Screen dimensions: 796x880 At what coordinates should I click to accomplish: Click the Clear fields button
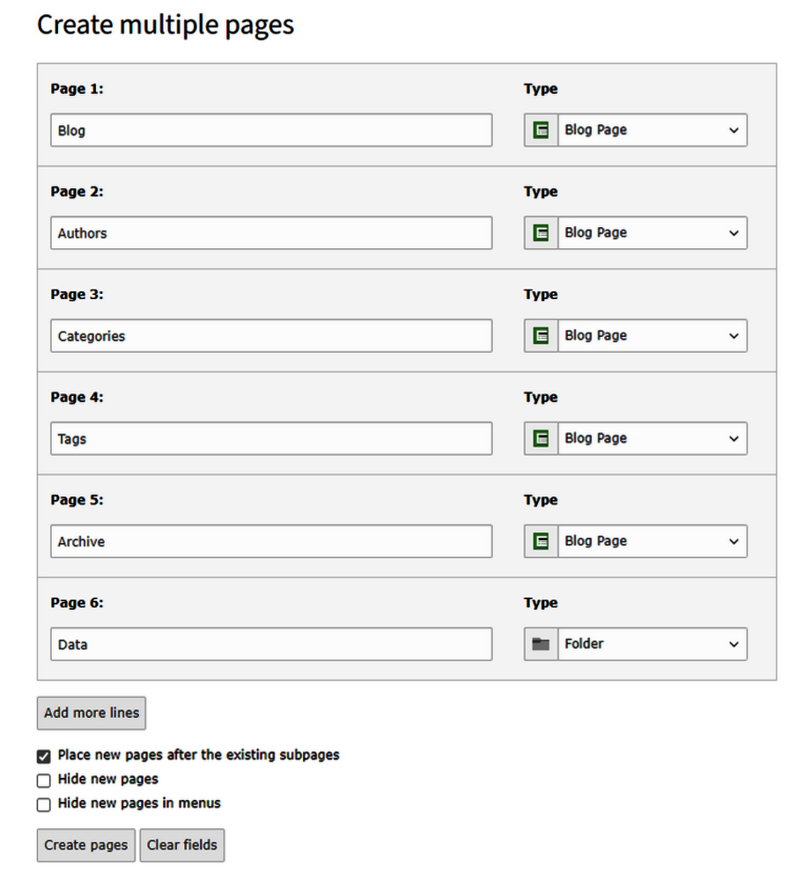(x=182, y=845)
